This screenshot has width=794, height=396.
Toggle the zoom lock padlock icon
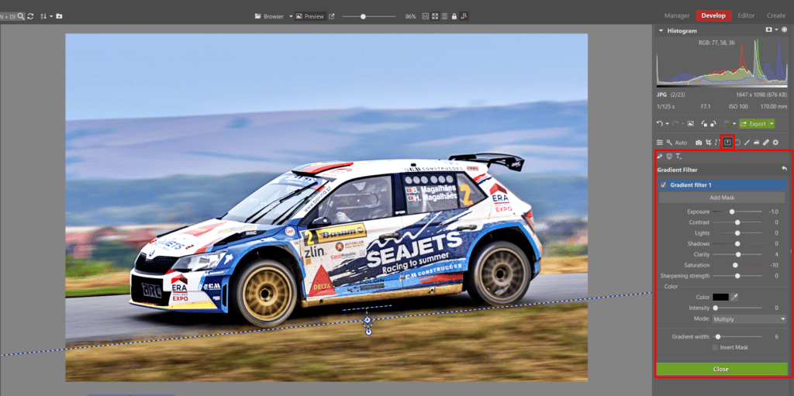click(454, 16)
